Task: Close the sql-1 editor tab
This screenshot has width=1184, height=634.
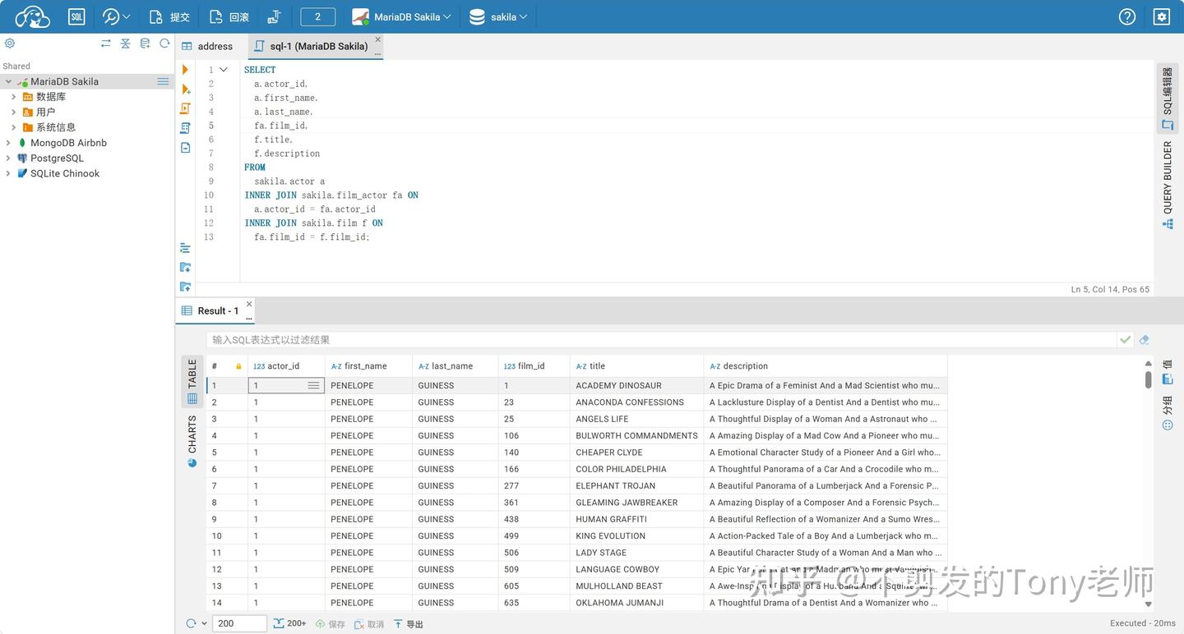Action: coord(378,39)
